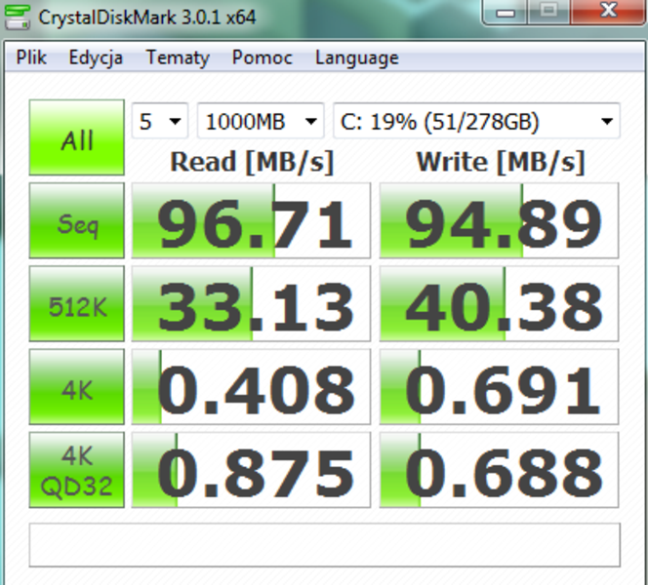Screen dimensions: 648x585
Task: Open the Plik menu
Action: (x=31, y=58)
